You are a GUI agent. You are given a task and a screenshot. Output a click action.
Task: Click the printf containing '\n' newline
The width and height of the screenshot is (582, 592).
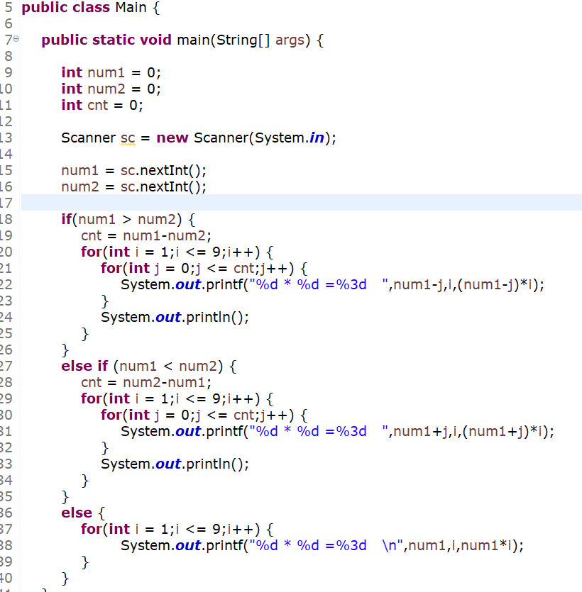(x=322, y=545)
